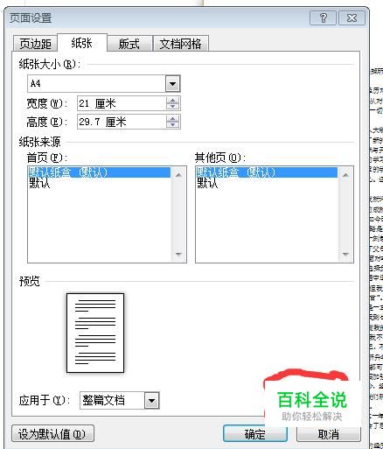Select the 纸张 tab

pyautogui.click(x=82, y=43)
